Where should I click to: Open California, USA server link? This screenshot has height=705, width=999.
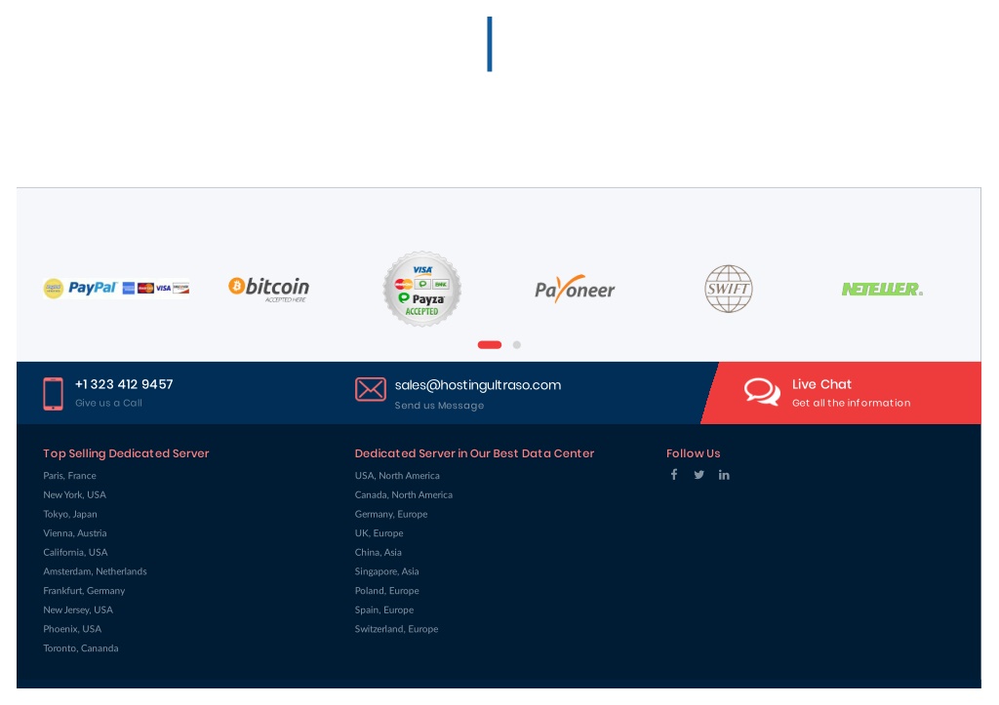coord(75,552)
